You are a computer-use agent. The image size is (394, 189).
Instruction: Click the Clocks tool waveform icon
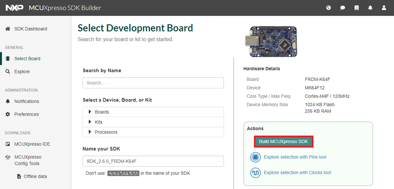(256, 173)
